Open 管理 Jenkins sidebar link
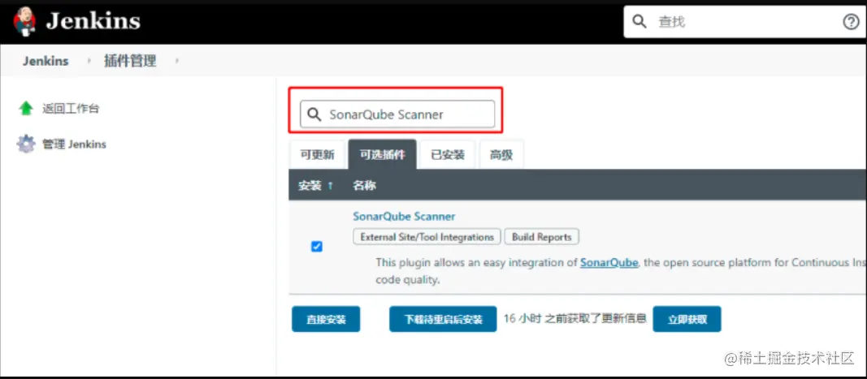Viewport: 867px width, 379px height. (x=74, y=144)
